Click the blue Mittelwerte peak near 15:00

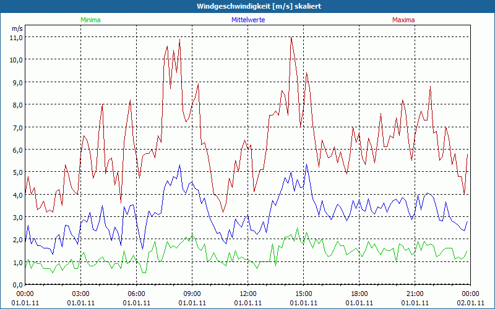pyautogui.click(x=306, y=164)
